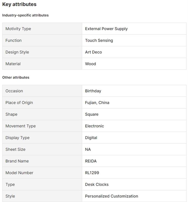Click the Other attributes subheading
The image size is (188, 202).
16,77
